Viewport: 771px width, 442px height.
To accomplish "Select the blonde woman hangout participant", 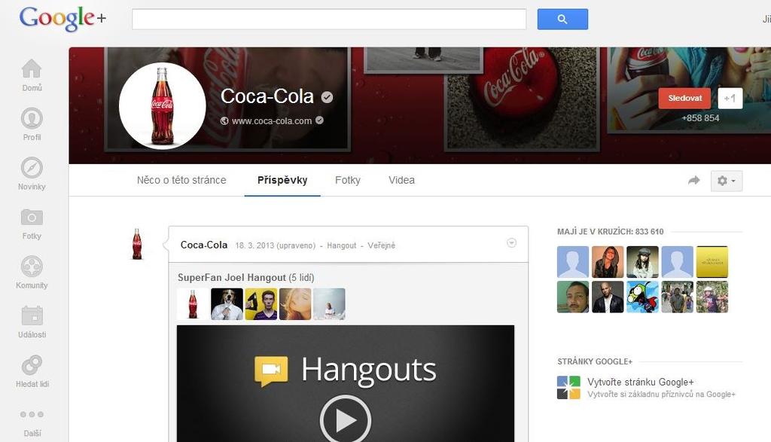I will pos(295,304).
